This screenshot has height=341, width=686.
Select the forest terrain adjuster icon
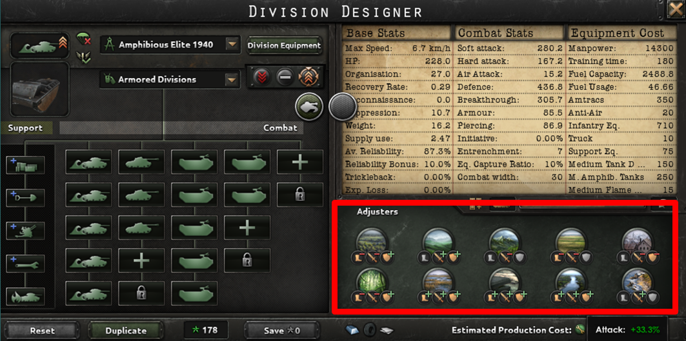click(372, 240)
